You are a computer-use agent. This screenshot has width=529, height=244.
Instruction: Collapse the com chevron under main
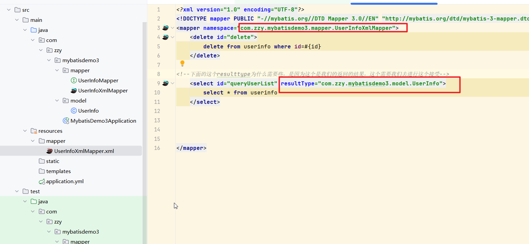click(33, 40)
